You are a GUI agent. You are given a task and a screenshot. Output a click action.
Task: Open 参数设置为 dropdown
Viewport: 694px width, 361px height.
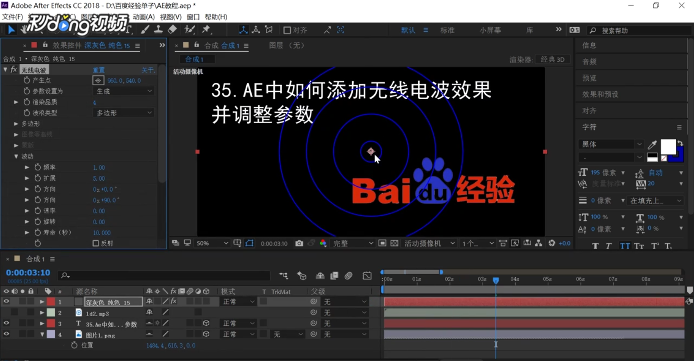[x=124, y=91]
